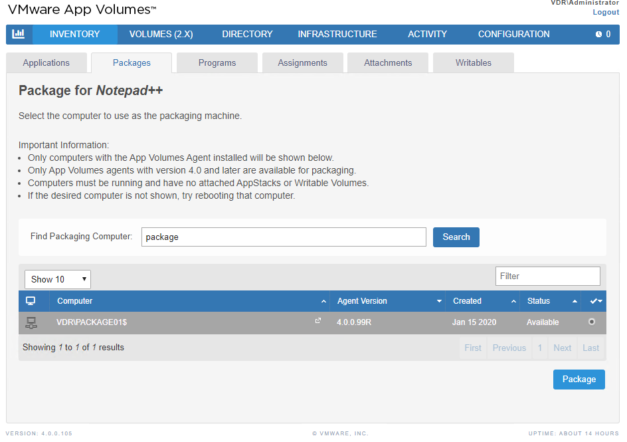Switch to the Packages tab
The width and height of the screenshot is (627, 442).
click(x=132, y=62)
